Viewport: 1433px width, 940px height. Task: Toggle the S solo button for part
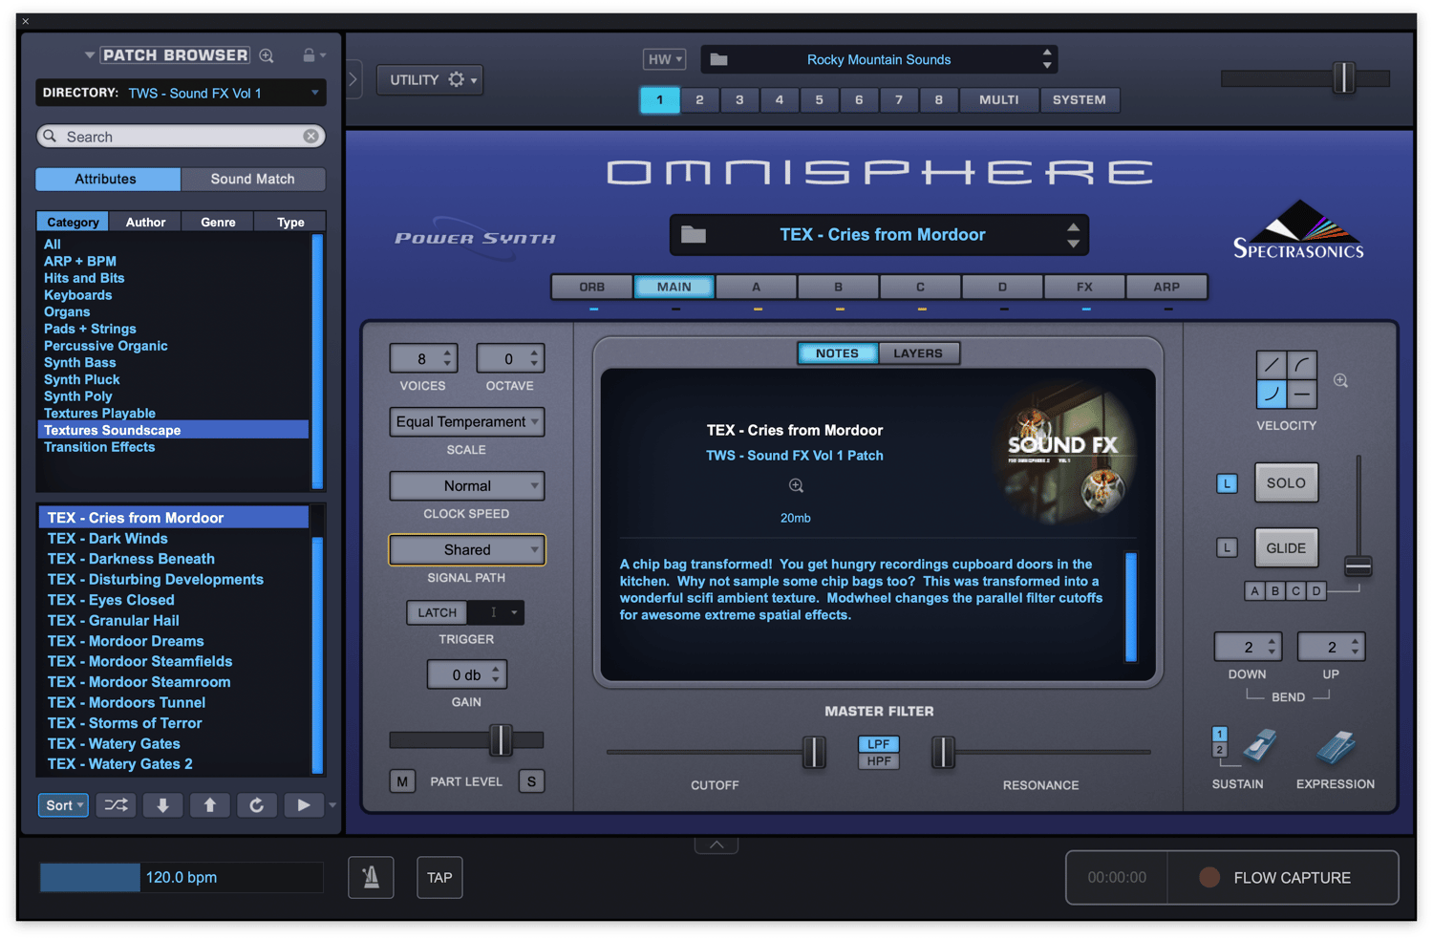pos(532,781)
